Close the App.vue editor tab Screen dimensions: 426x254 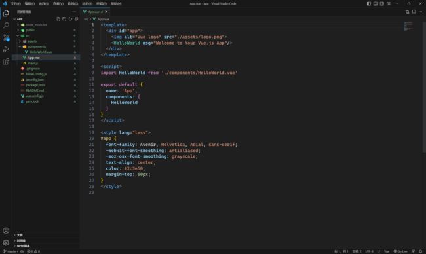click(106, 12)
